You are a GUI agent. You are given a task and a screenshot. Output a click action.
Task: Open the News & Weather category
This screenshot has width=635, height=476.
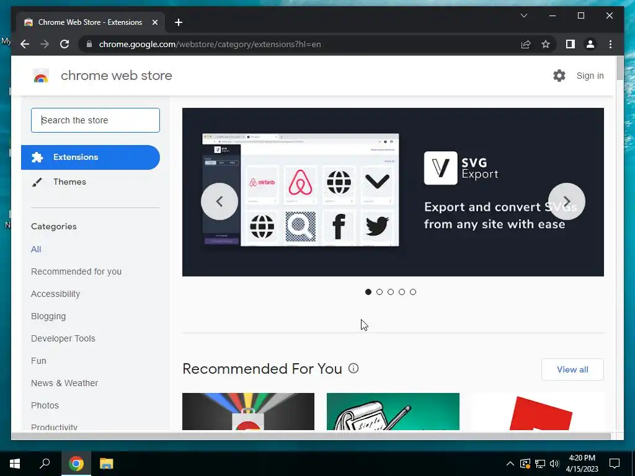(64, 383)
